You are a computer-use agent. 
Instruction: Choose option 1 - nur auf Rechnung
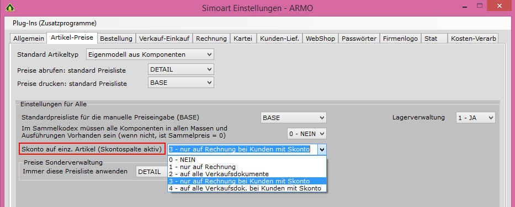click(x=247, y=167)
